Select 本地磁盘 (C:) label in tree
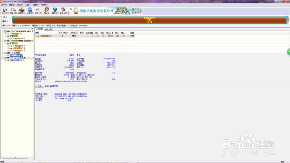 [x=16, y=34]
